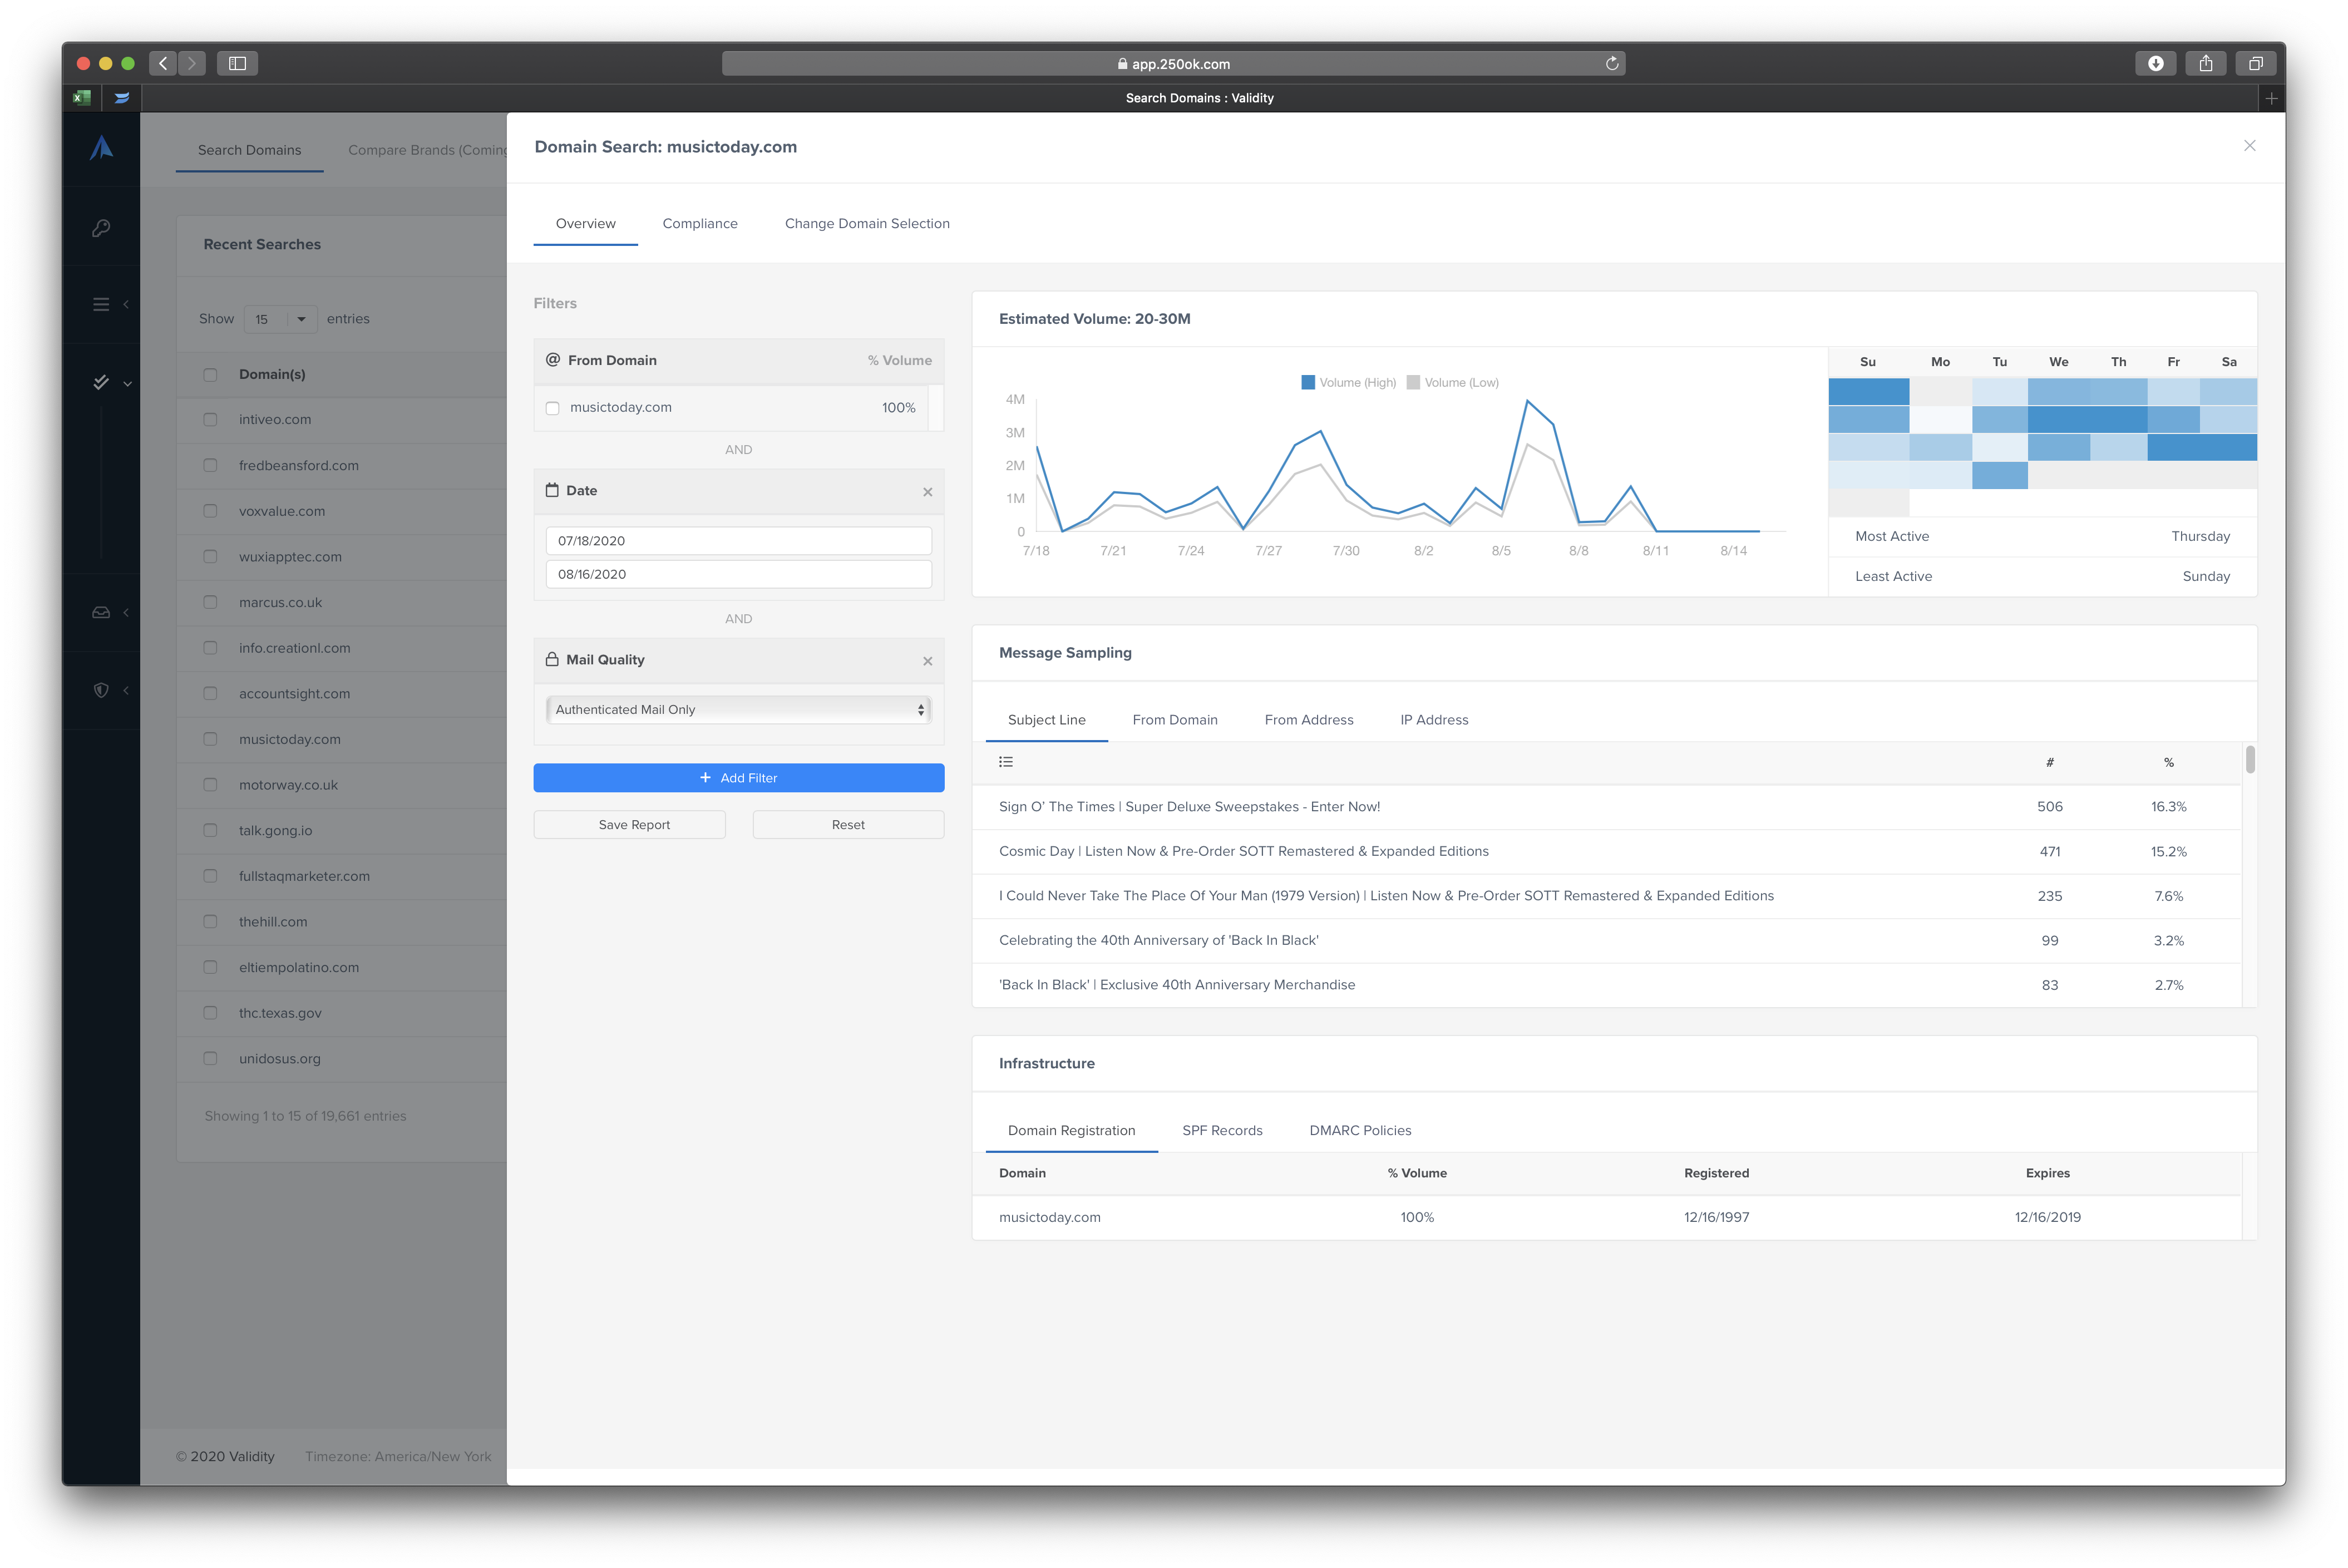The width and height of the screenshot is (2348, 1568).
Task: Click the hamburger list icon in sidebar
Action: coord(101,304)
